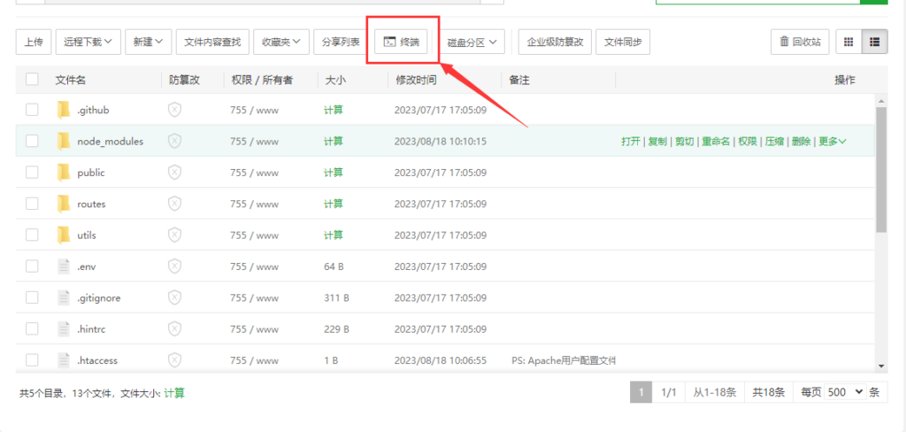Check the routes row checkbox
Viewport: 906px width, 432px height.
tap(32, 204)
